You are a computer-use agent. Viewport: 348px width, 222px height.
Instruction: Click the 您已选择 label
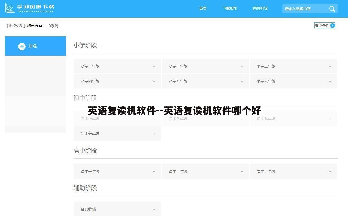coord(35,26)
